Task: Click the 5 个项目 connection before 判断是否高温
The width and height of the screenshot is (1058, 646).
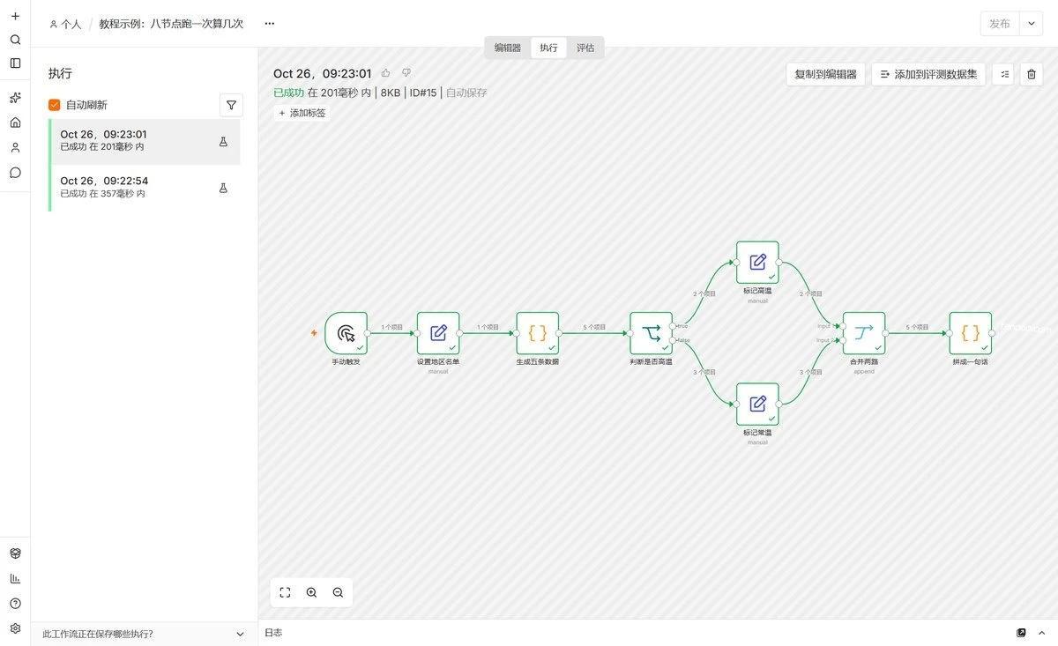Action: tap(594, 327)
